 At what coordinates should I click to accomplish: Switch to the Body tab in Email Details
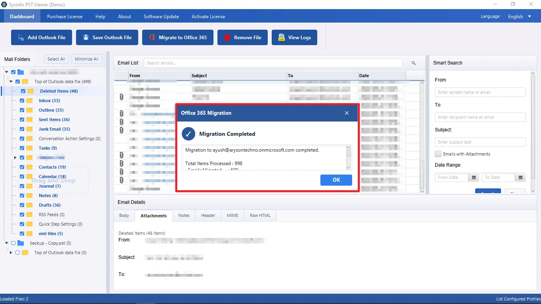[124, 216]
